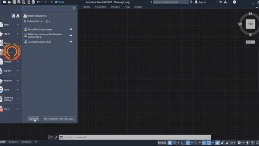The width and height of the screenshot is (259, 146).
Task: Click W on the ViewCube compass
Action: pyautogui.click(x=240, y=24)
